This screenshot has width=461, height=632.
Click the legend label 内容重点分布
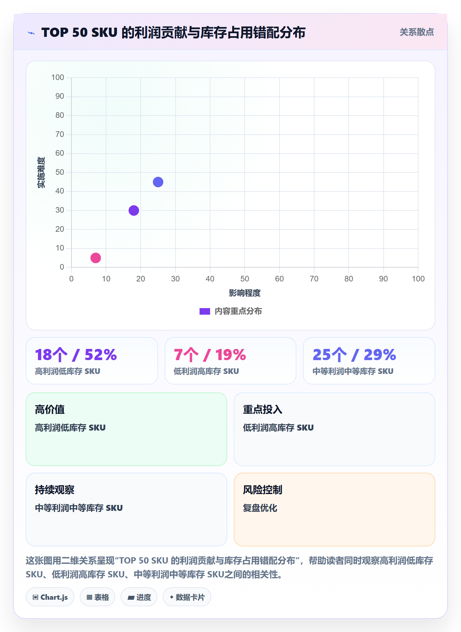point(238,311)
